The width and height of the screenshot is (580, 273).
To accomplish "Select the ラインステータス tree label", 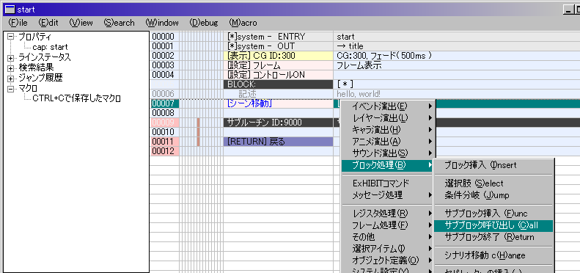I will coord(45,57).
